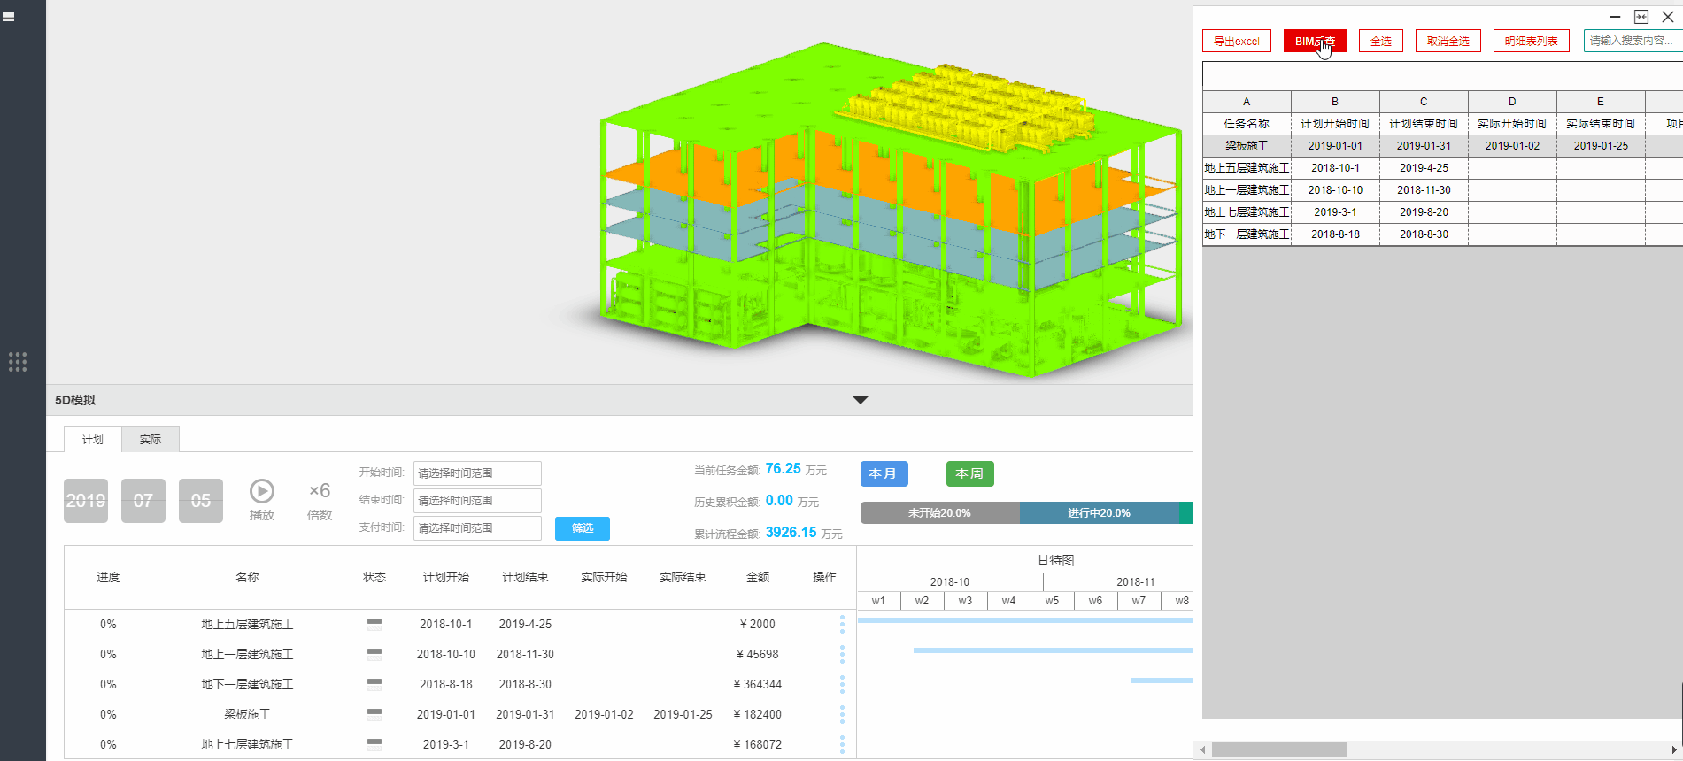Click the dock/restore icon in right panel
The height and width of the screenshot is (761, 1683).
click(x=1641, y=17)
